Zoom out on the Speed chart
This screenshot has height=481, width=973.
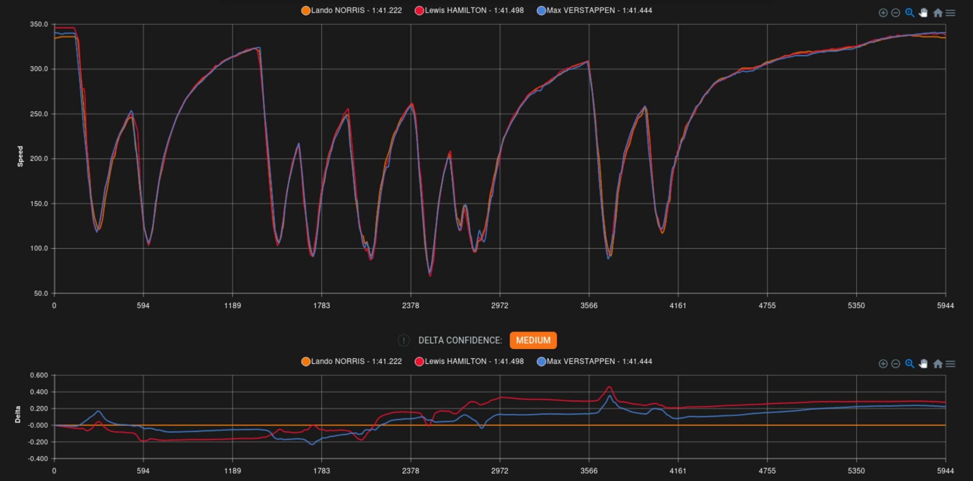pyautogui.click(x=895, y=13)
